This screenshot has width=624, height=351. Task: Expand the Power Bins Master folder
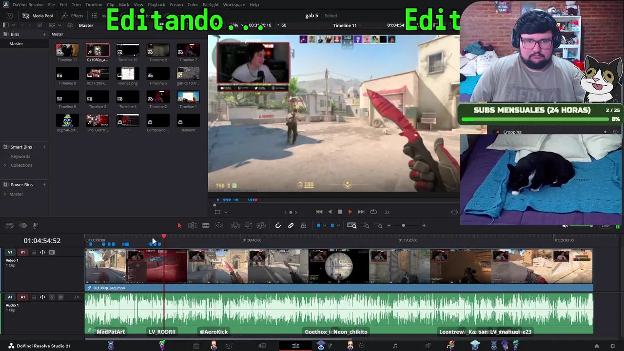pos(5,194)
